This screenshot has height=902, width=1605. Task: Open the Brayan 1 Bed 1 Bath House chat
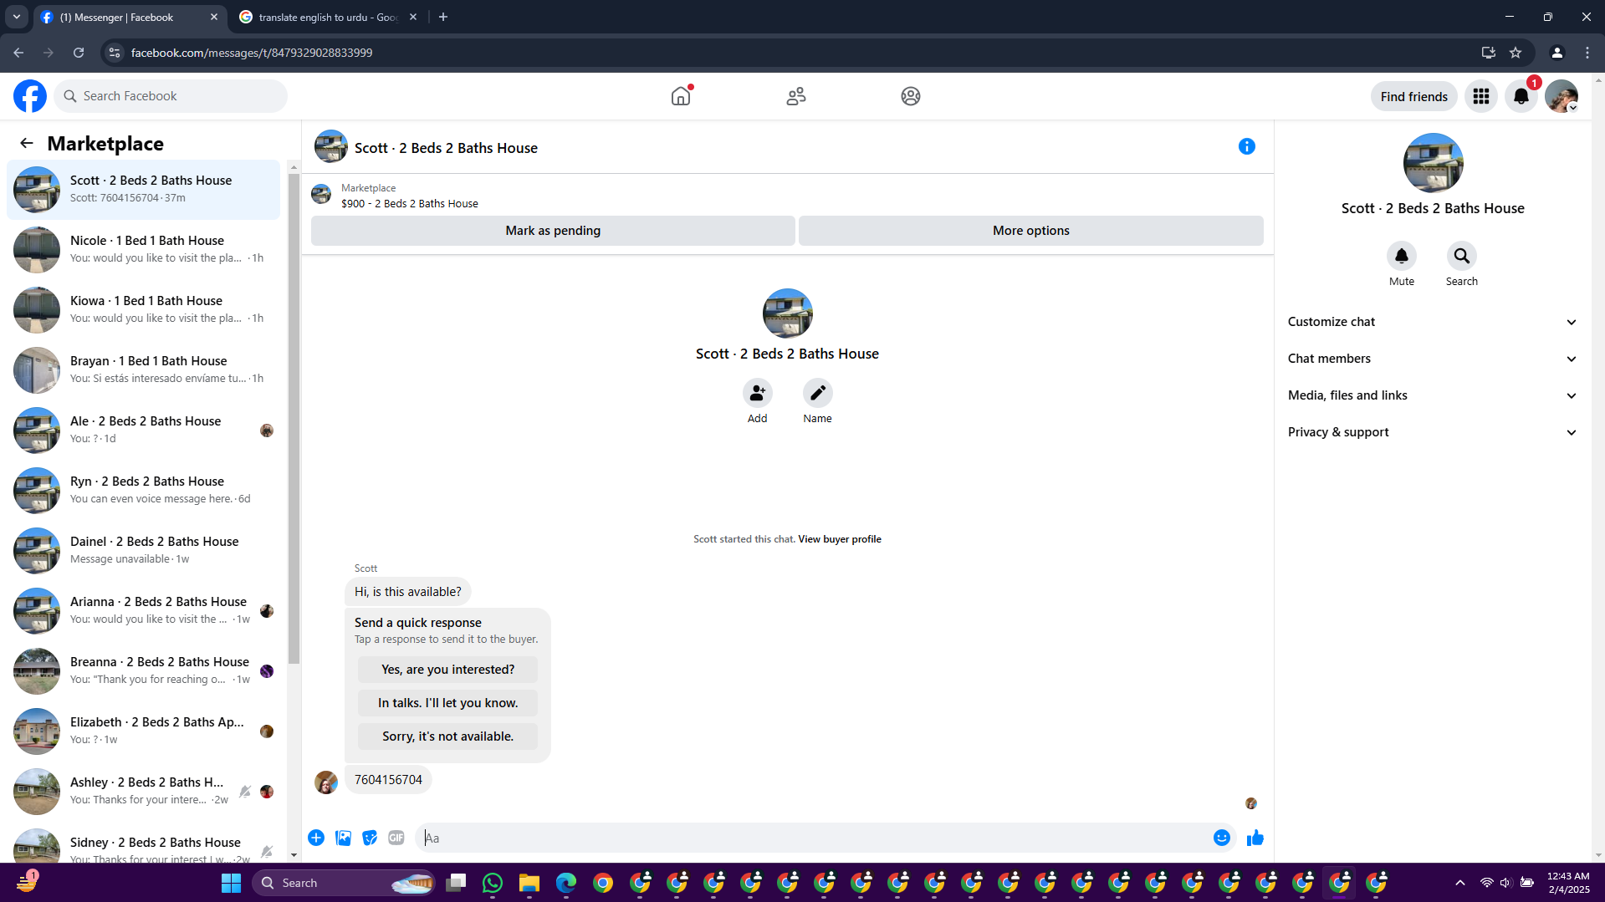tap(144, 370)
